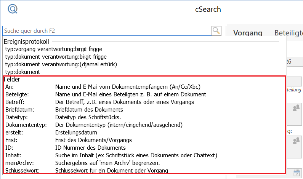Pick the 'Betreff:' search field suggestion
Screen dimensions: 303x179
[x=145, y=102]
